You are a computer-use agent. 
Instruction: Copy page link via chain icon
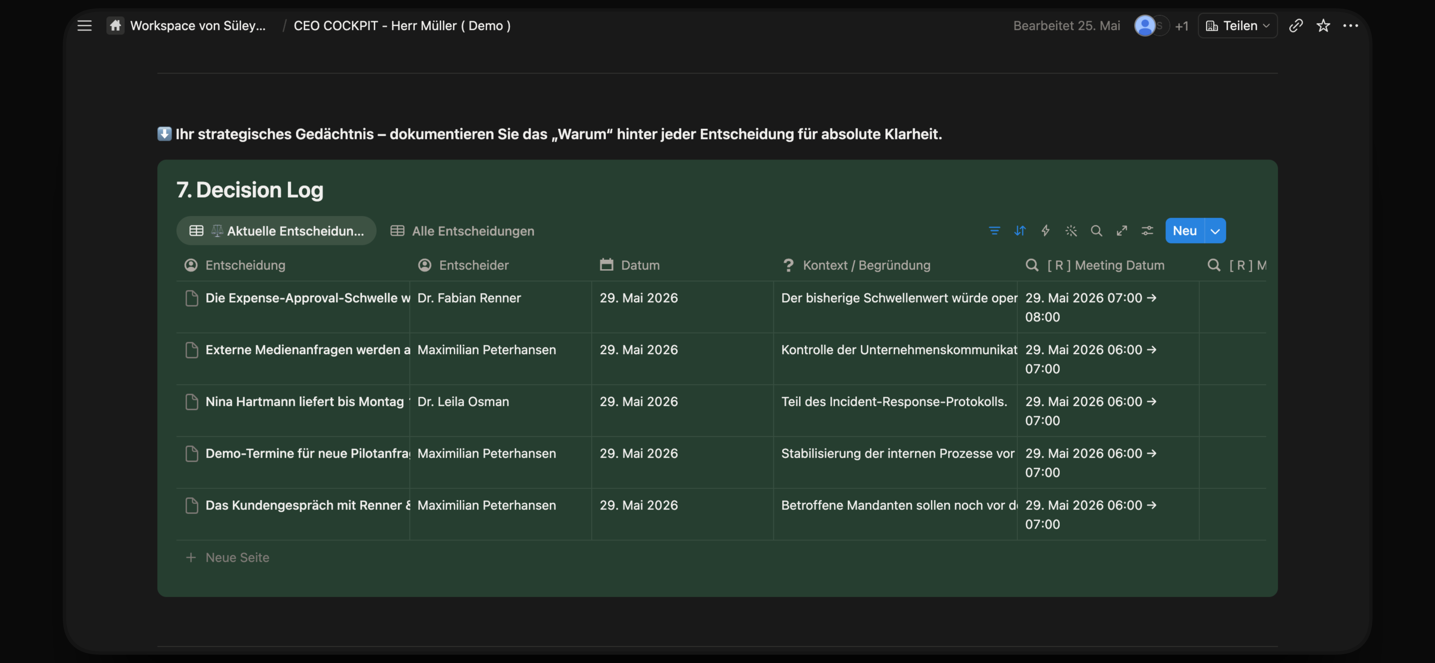click(x=1296, y=26)
